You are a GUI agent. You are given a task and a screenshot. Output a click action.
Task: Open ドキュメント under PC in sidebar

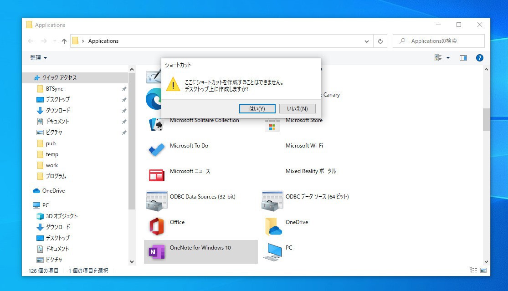[57, 249]
